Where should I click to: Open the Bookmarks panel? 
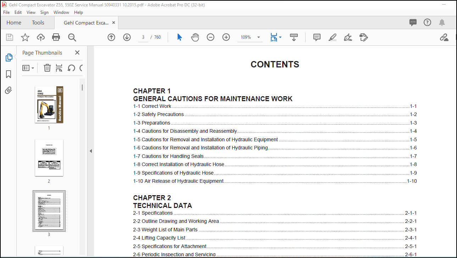9,74
